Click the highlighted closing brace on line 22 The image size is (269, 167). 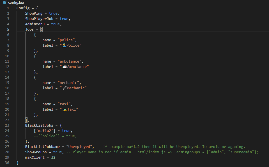[26, 120]
